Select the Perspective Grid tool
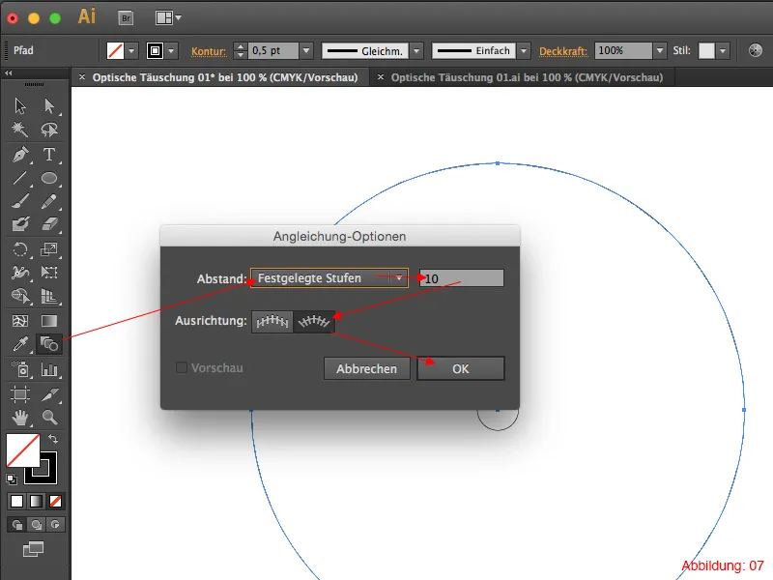The image size is (773, 580). (x=49, y=296)
